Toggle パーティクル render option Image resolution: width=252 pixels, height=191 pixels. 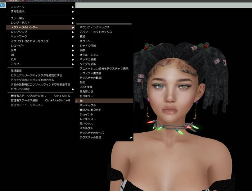104,105
